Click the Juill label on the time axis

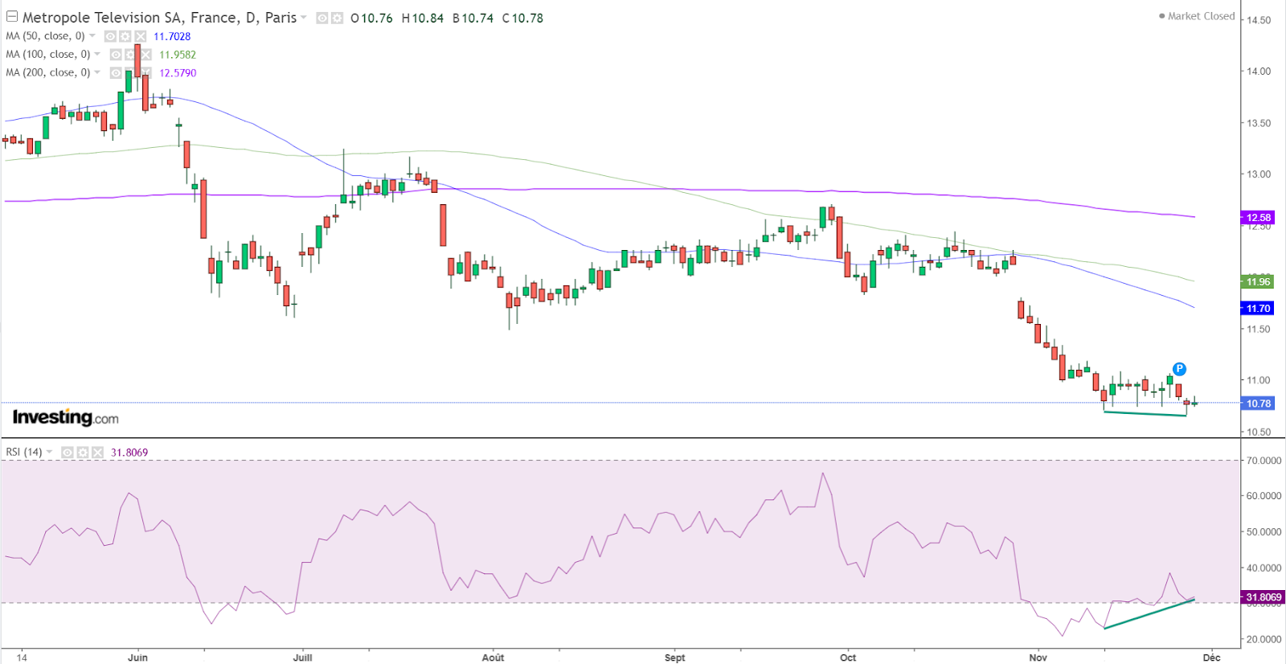point(302,658)
